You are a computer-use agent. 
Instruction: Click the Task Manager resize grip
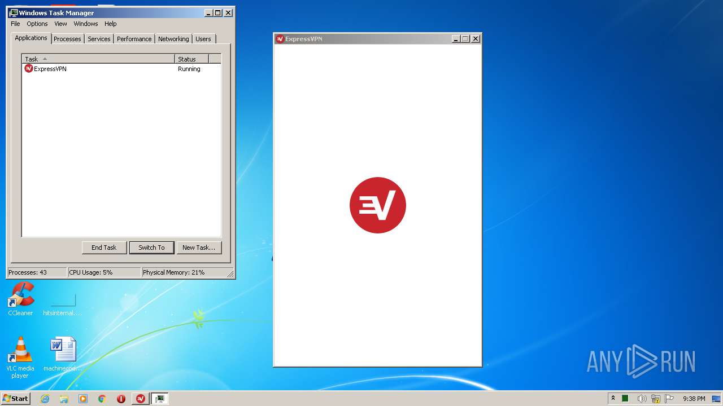pos(230,274)
